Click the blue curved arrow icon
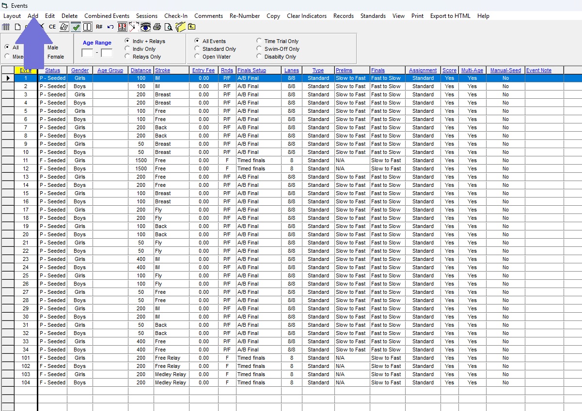Screen dimensions: 582x411 coord(110,27)
